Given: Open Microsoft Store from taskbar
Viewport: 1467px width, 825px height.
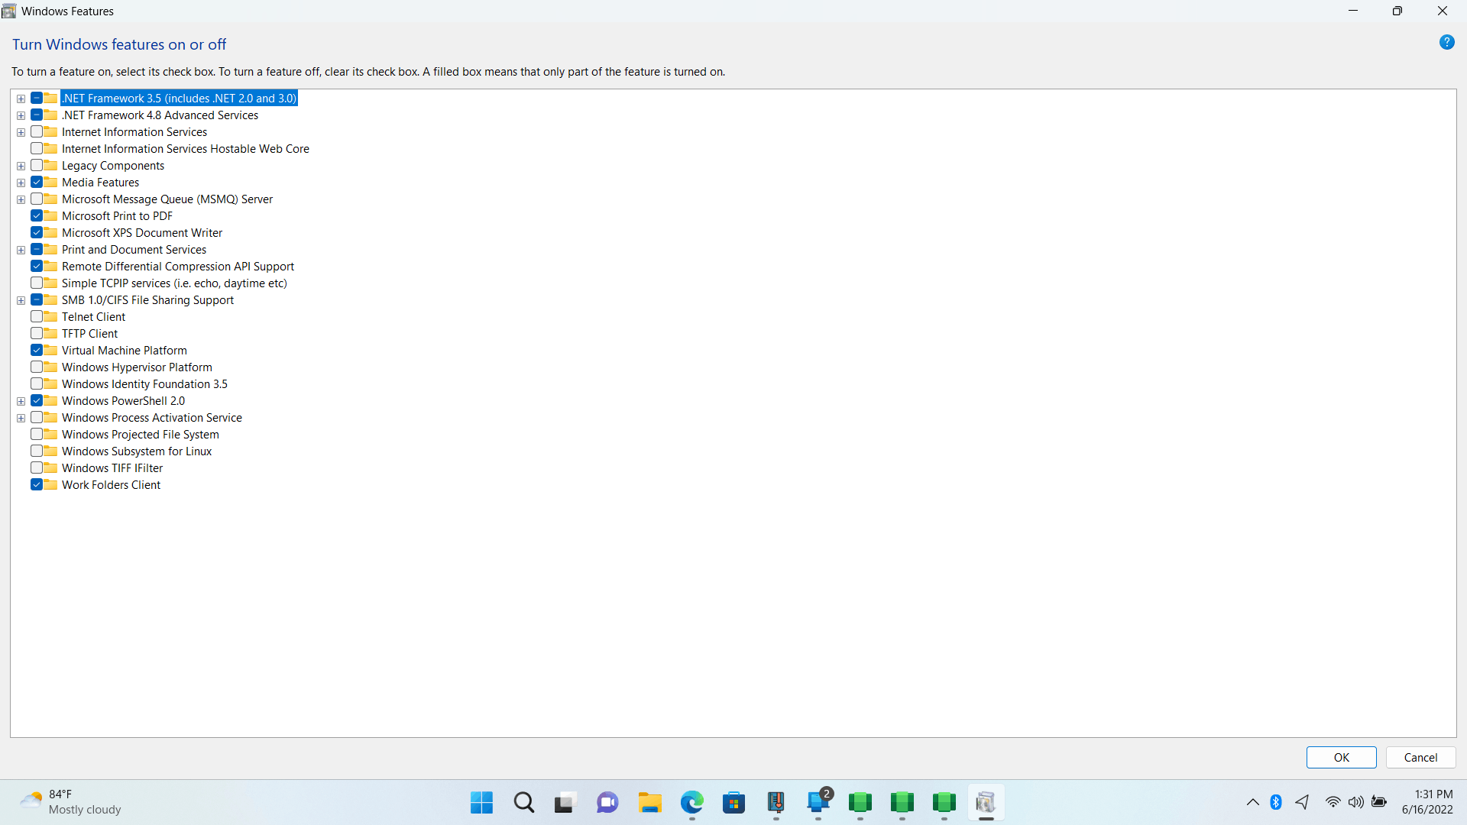Looking at the screenshot, I should coord(733,803).
